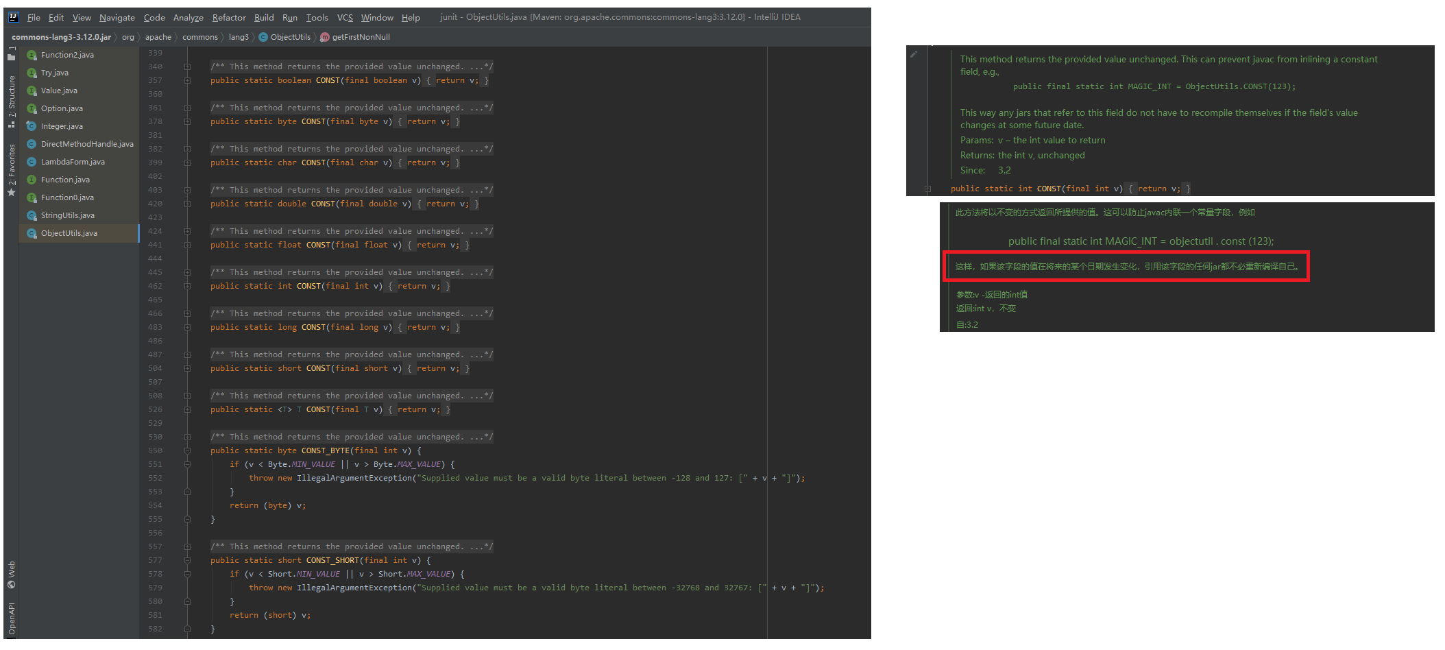Screen dimensions: 1445x650
Task: Open the Structure tool window
Action: (x=12, y=101)
